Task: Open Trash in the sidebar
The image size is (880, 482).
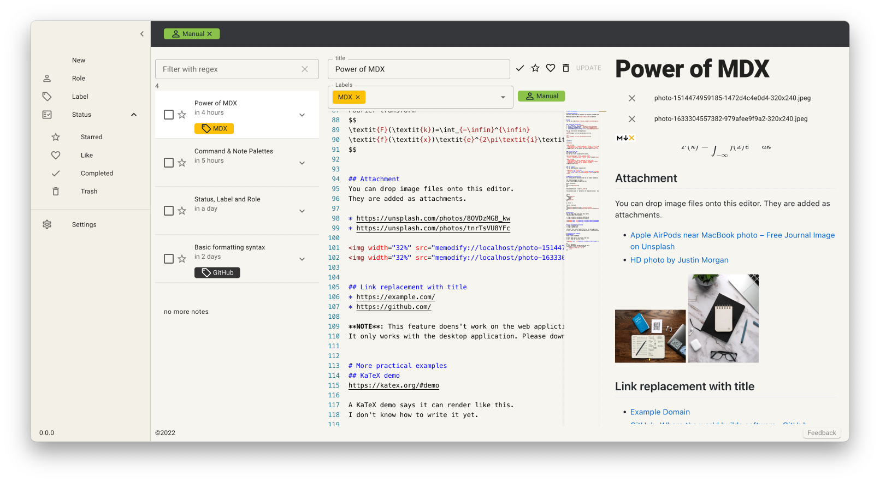Action: 89,191
